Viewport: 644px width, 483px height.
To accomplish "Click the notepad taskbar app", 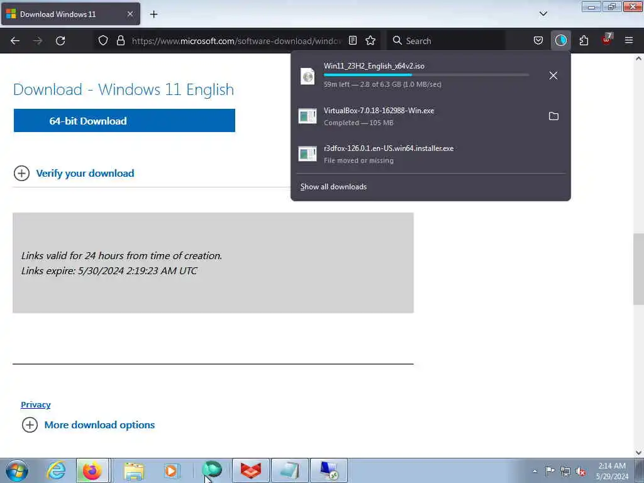I will coord(289,470).
